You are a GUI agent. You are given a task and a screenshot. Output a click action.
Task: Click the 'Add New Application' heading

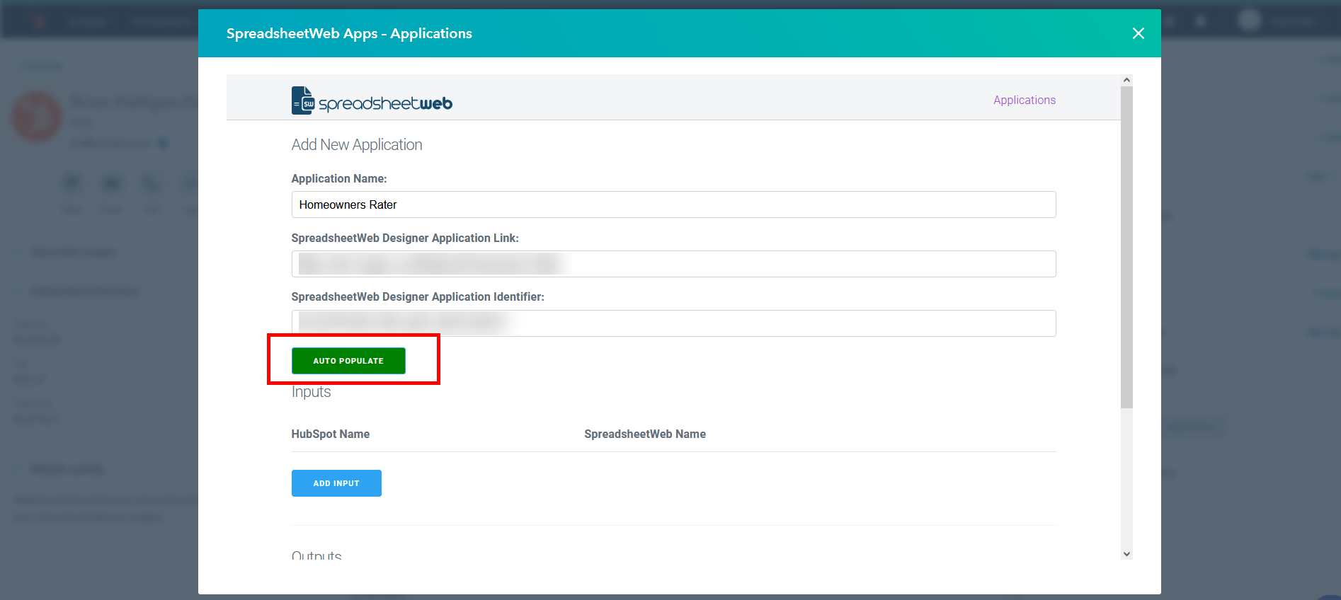pos(357,144)
